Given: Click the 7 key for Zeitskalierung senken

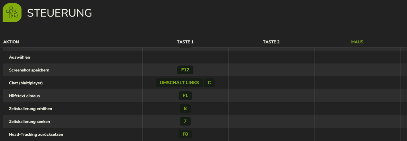Looking at the screenshot, I should tap(185, 122).
